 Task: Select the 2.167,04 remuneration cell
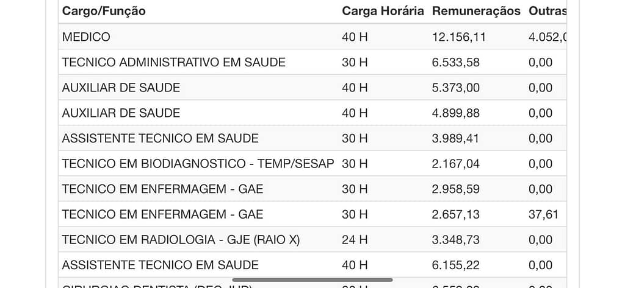click(455, 164)
